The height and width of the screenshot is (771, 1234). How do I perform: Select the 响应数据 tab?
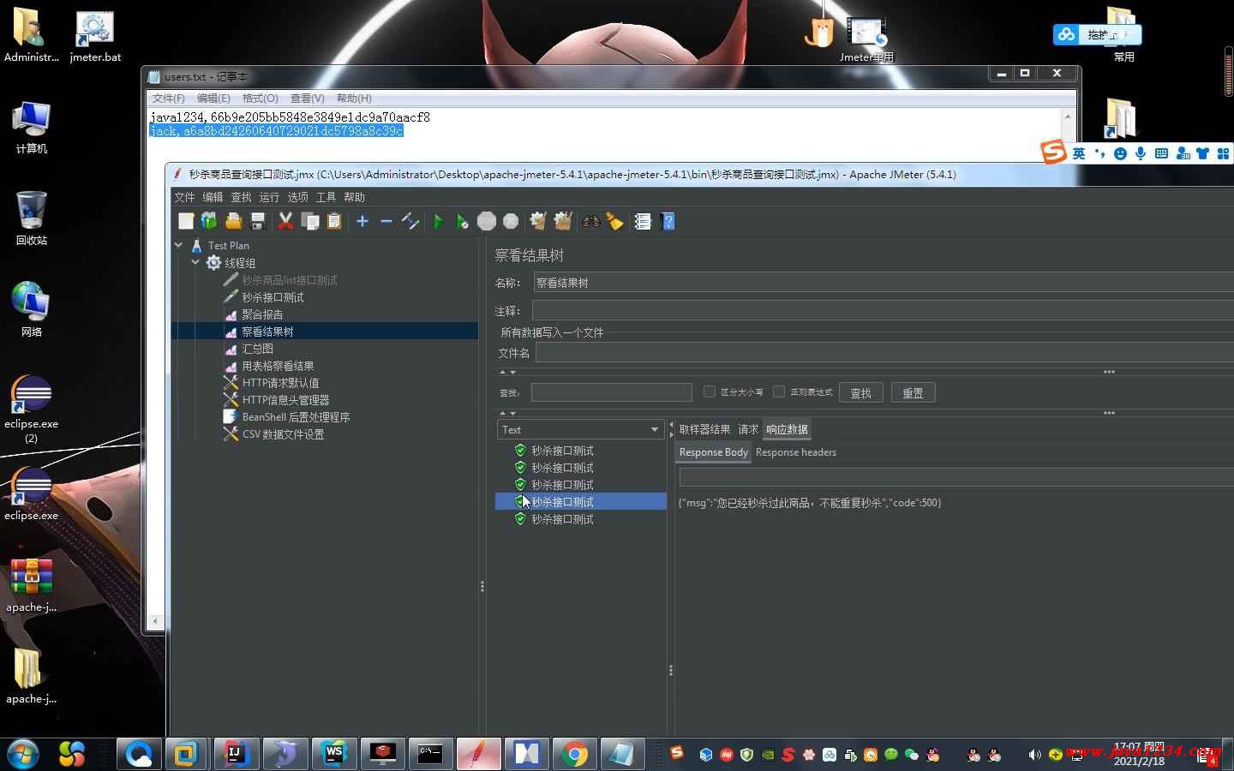[x=787, y=429]
